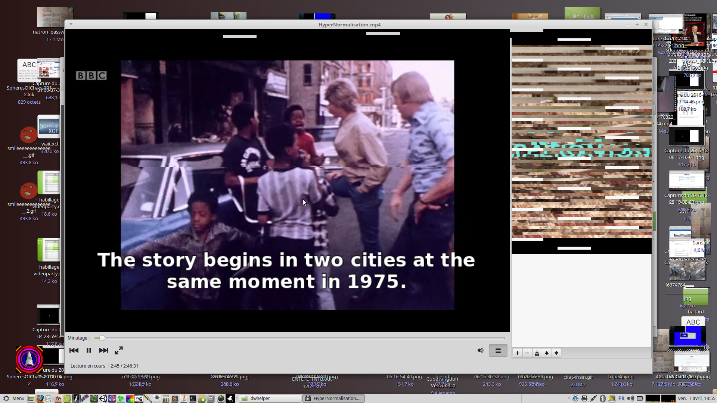
Task: Open the date and time calendar
Action: coord(696,398)
